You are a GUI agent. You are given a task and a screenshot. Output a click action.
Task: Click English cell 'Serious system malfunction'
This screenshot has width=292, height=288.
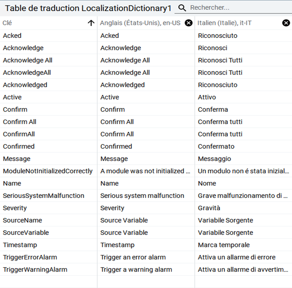142,196
